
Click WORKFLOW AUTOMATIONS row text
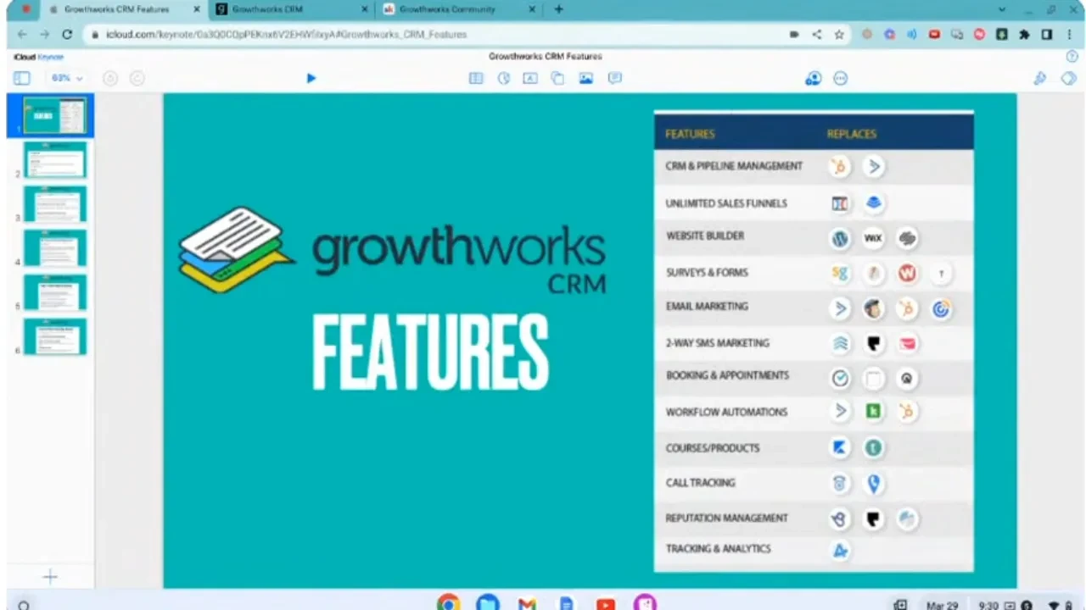click(726, 412)
